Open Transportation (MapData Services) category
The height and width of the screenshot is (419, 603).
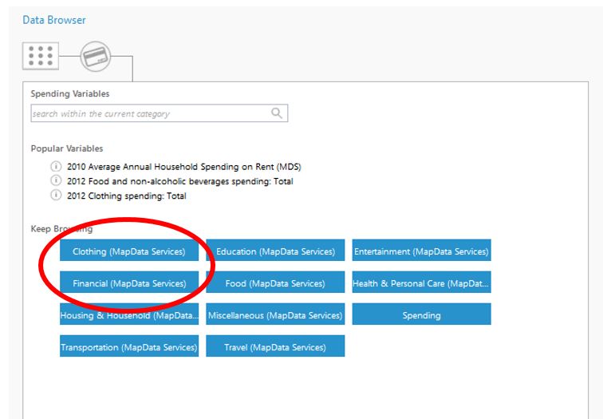click(x=129, y=346)
